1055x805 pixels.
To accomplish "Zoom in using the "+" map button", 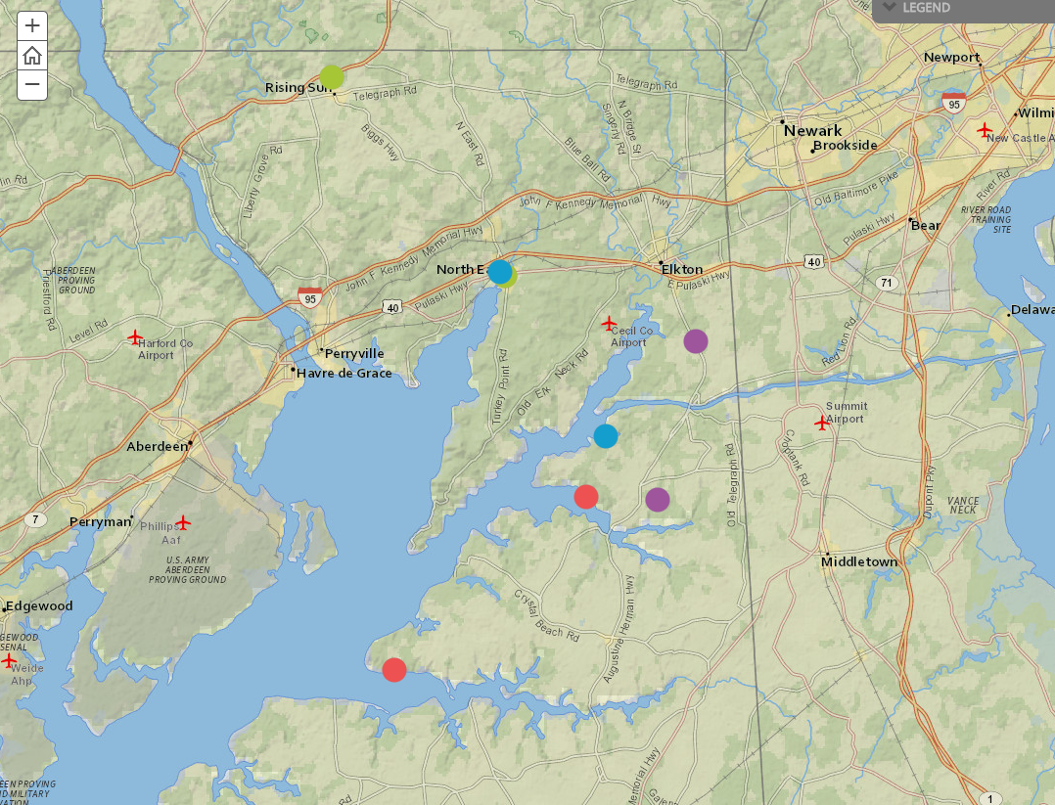I will pyautogui.click(x=33, y=24).
